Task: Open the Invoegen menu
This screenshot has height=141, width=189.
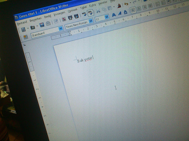Action: click(59, 14)
